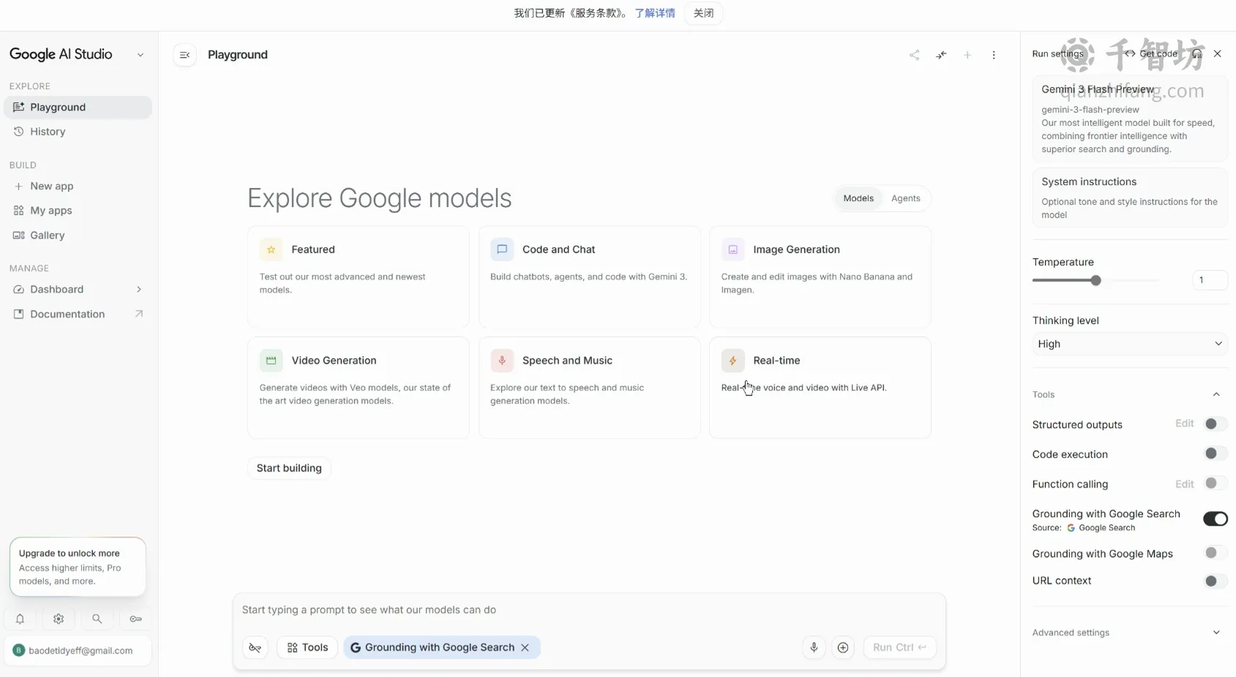The width and height of the screenshot is (1236, 677).
Task: Open the Thinking level High dropdown
Action: (1129, 344)
